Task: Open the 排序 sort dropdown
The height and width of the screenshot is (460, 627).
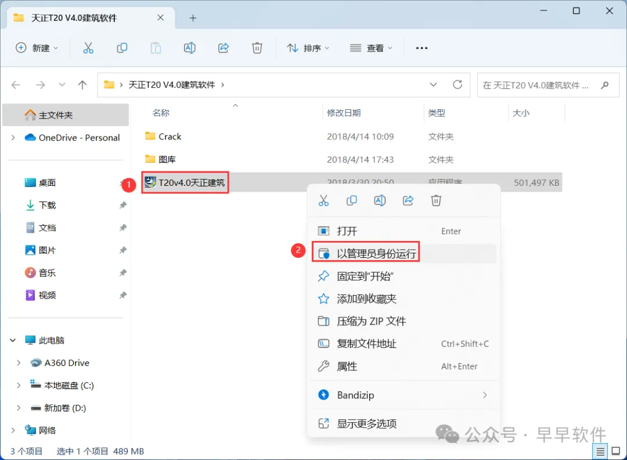Action: tap(308, 48)
